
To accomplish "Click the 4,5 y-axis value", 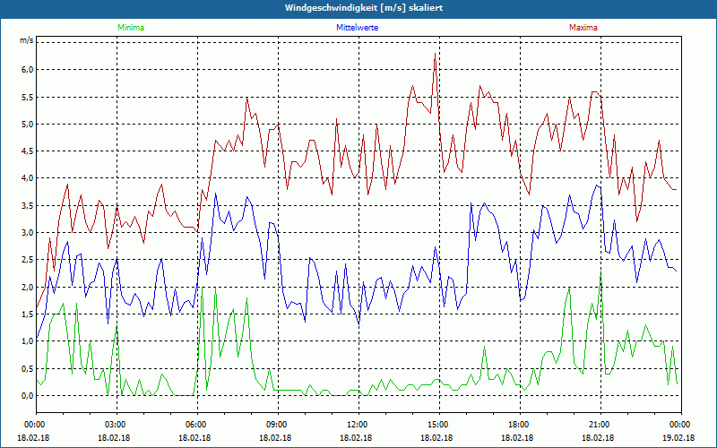I will [27, 151].
